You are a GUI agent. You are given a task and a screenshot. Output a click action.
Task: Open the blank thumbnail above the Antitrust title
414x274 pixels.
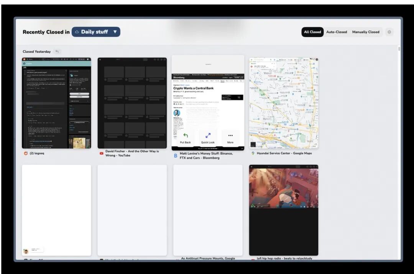(x=208, y=210)
